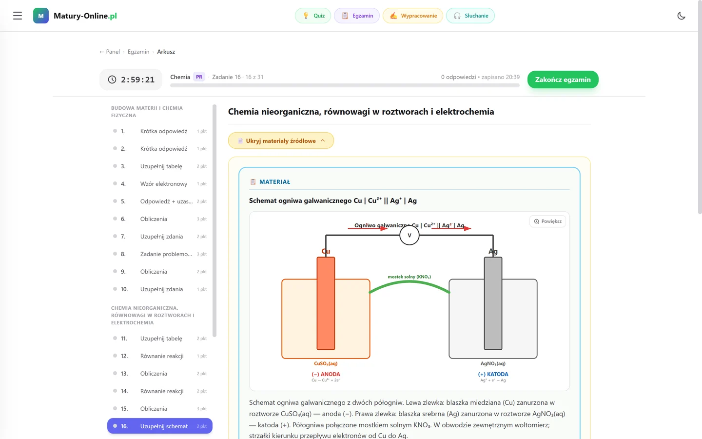Open the Egzamin tab
Screen dimensions: 702x439
(357, 16)
